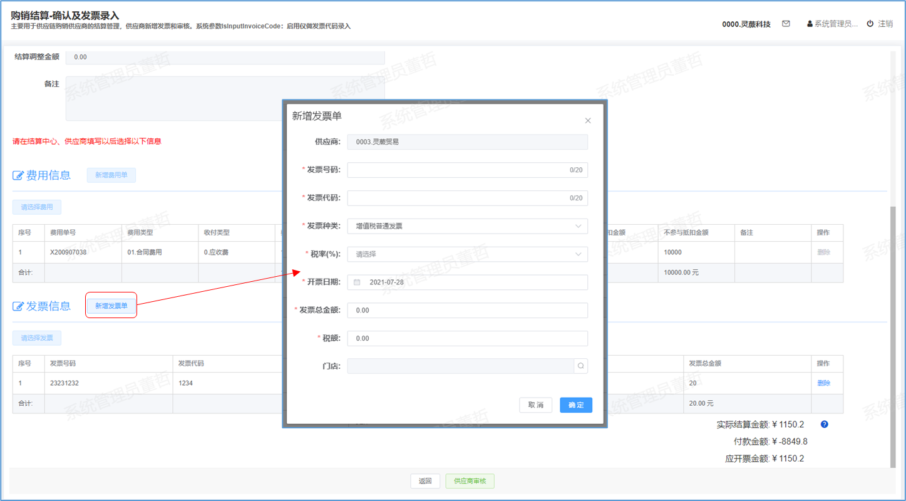Close the 新增发票单 dialog with X
The width and height of the screenshot is (906, 501).
[587, 121]
